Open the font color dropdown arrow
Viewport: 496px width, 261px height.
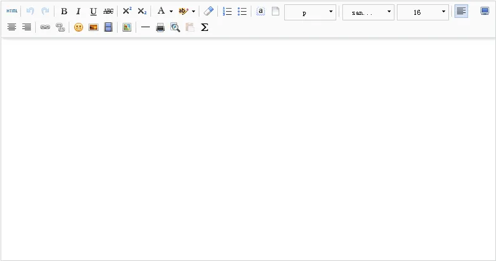[x=171, y=11]
